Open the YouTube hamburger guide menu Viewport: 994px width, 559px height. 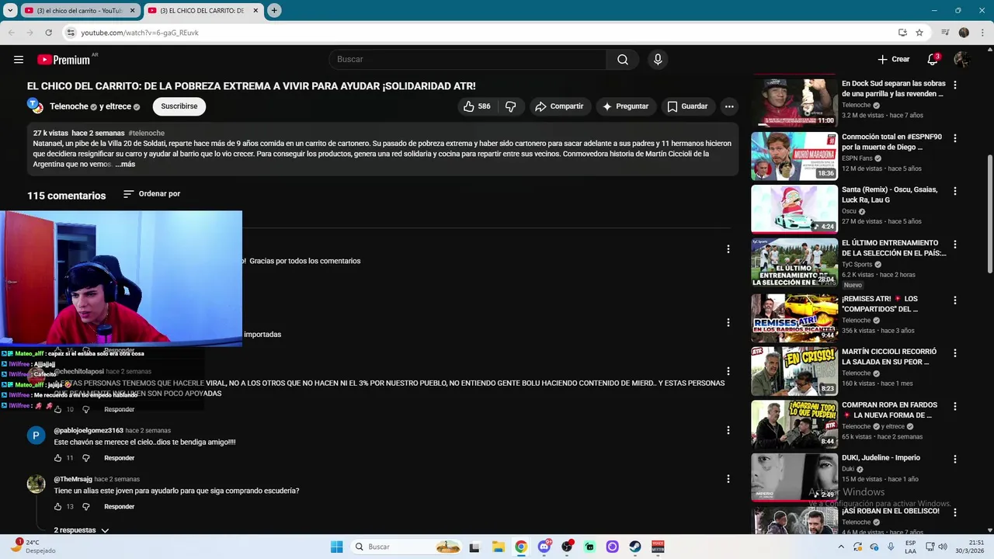19,60
